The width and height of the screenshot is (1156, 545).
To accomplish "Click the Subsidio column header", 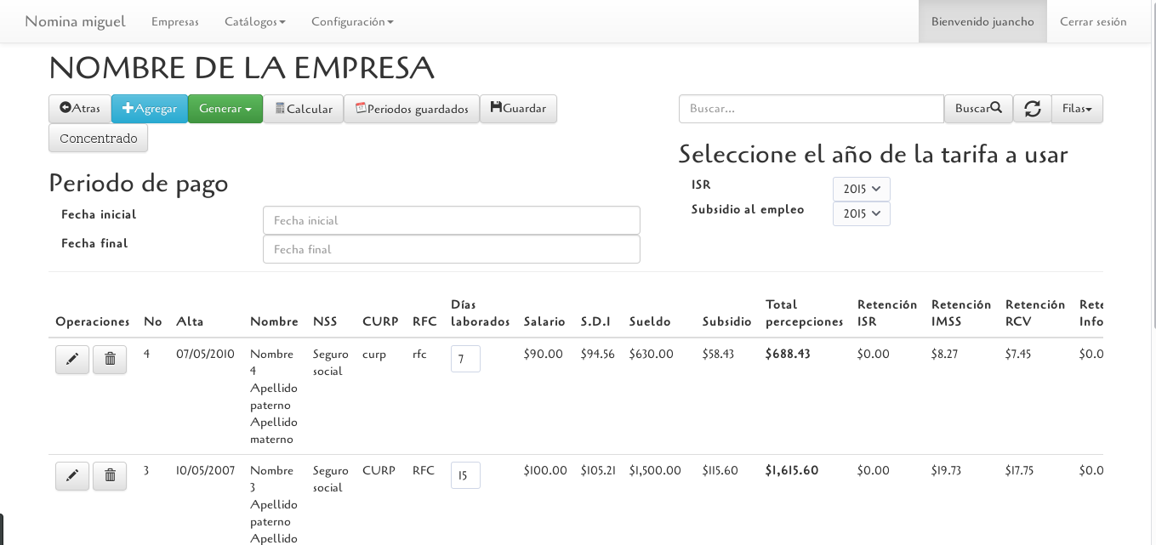I will pos(727,322).
